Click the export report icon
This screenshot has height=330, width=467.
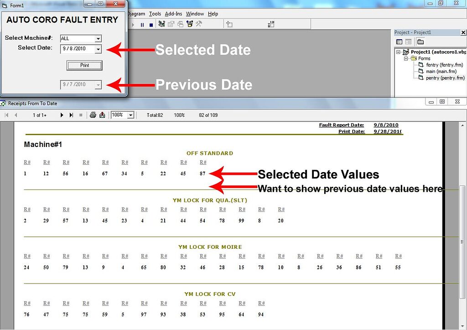tap(102, 115)
